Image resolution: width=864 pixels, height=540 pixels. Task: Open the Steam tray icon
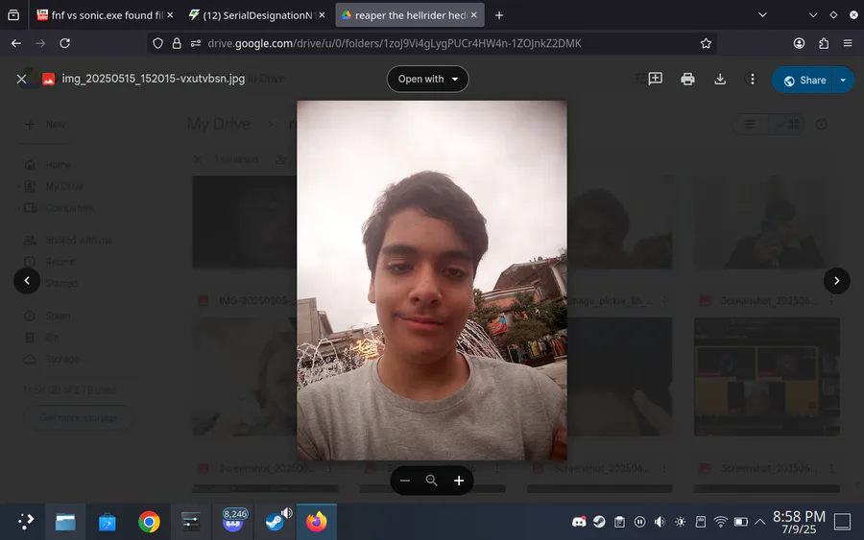click(x=599, y=522)
